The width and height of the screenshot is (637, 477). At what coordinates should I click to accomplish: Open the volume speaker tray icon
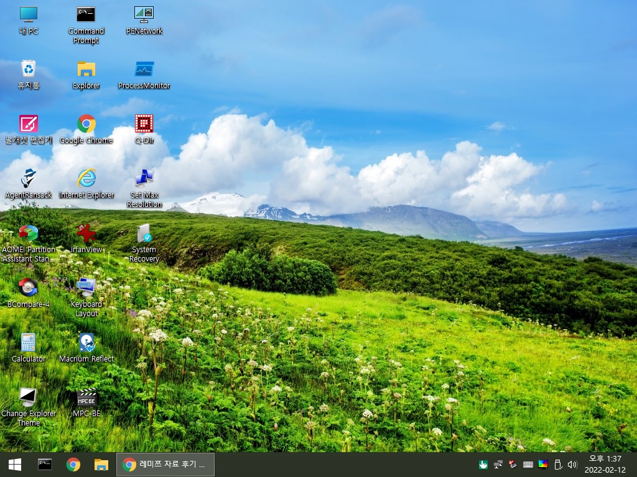[572, 465]
